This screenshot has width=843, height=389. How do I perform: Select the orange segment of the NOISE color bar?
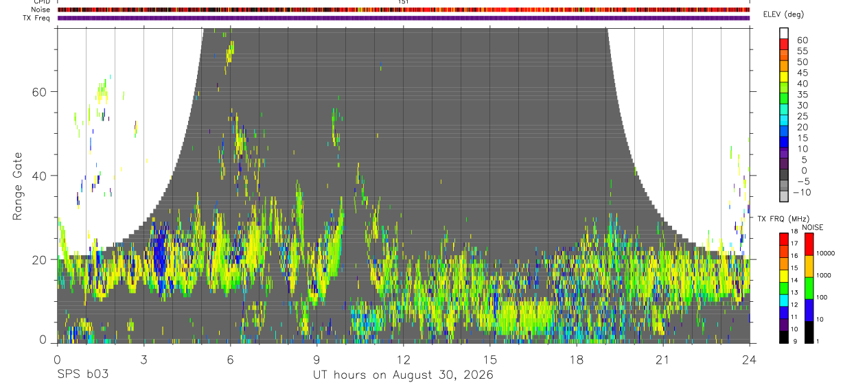808,266
